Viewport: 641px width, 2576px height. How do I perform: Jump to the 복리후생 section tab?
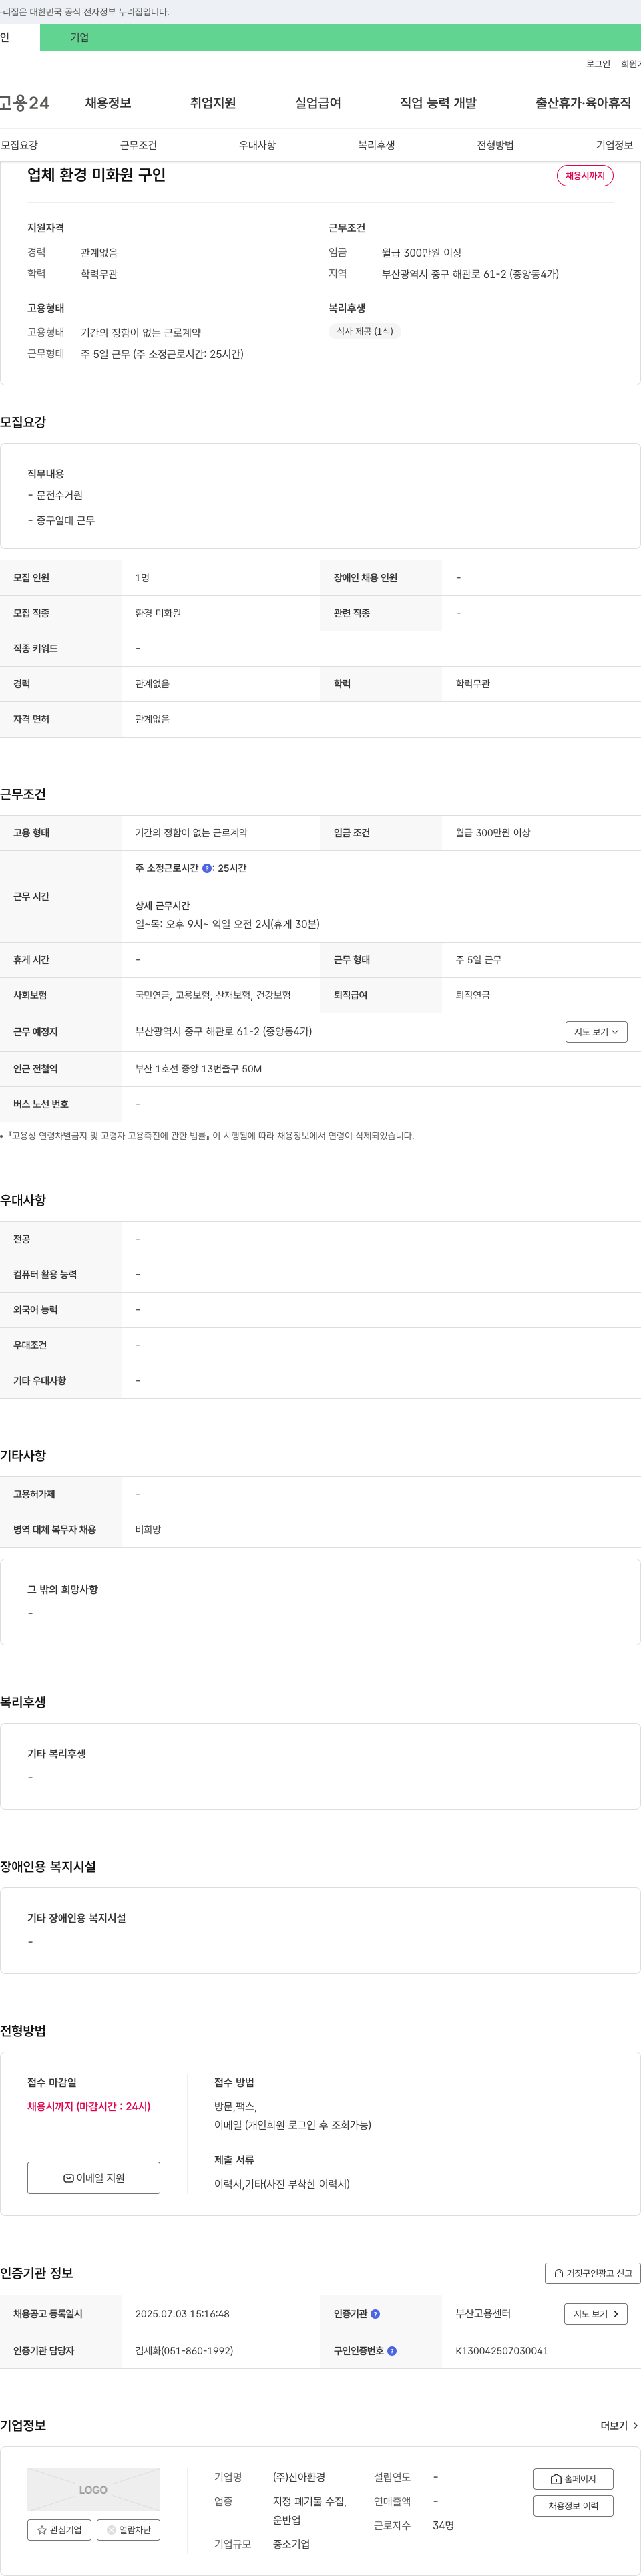(x=376, y=145)
